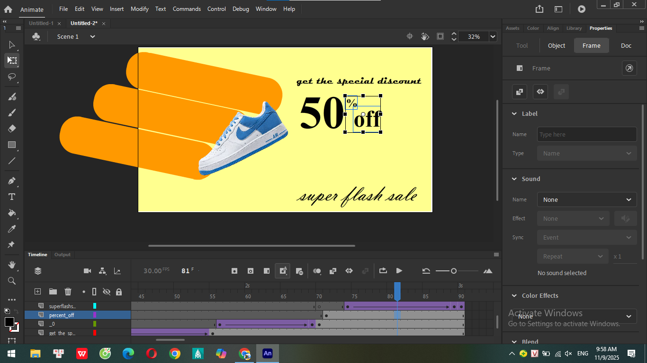Play the timeline animation

(399, 271)
